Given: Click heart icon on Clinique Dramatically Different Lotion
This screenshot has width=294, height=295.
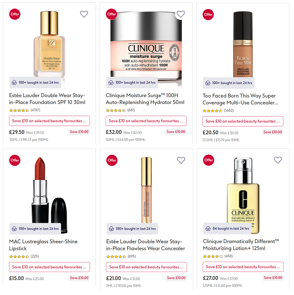Looking at the screenshot, I should (278, 160).
